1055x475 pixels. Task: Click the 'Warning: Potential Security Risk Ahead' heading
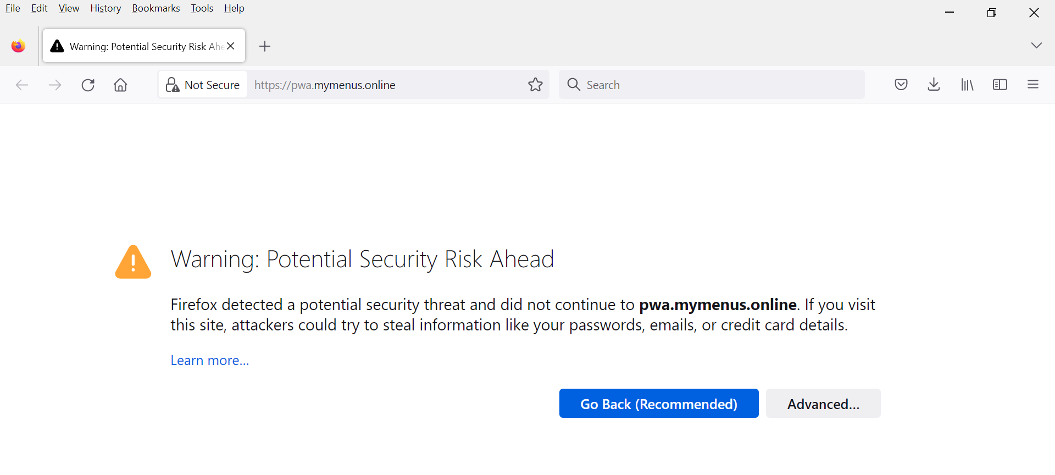coord(363,259)
